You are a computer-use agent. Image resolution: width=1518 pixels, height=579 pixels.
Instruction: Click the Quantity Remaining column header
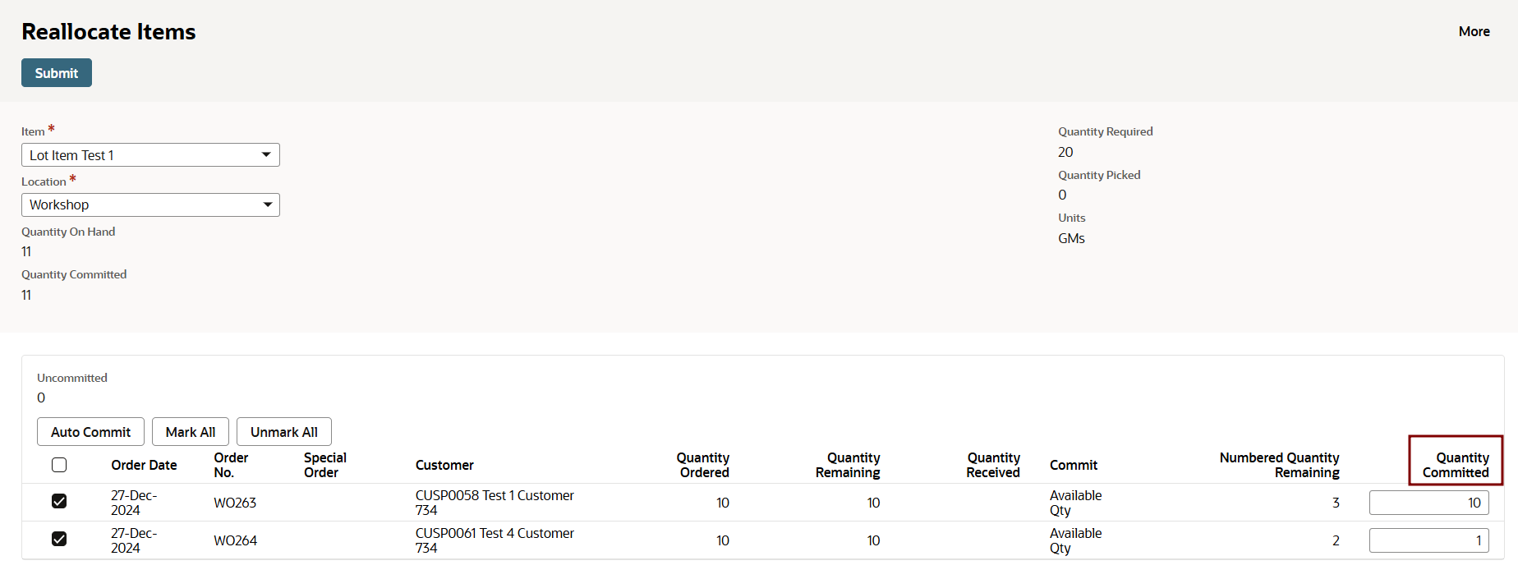click(848, 465)
